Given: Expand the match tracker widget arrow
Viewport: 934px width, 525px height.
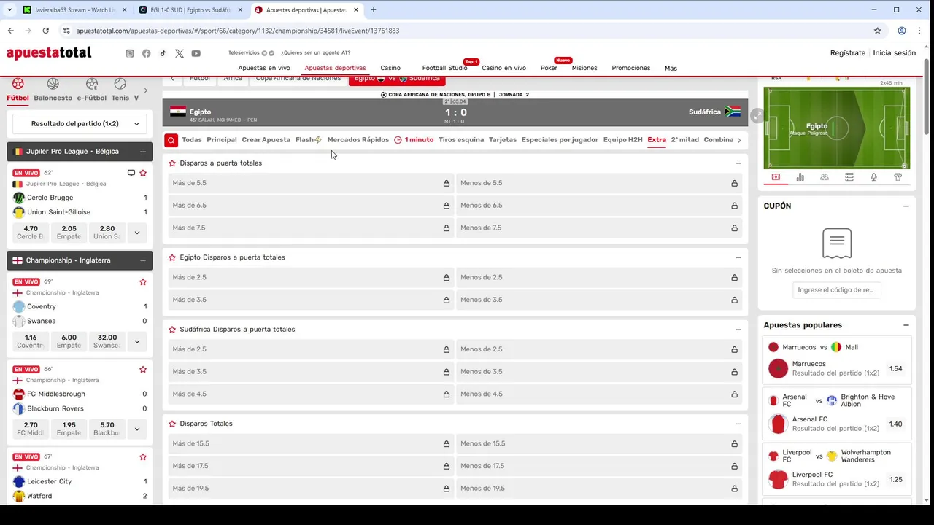Looking at the screenshot, I should click(x=757, y=116).
